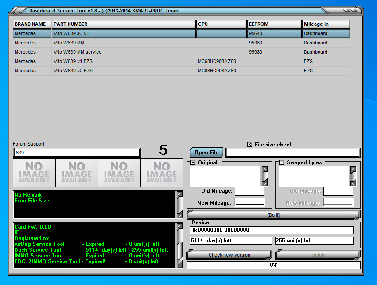Click the Mileage in column header
Screen dimensions: 377x285
point(326,24)
